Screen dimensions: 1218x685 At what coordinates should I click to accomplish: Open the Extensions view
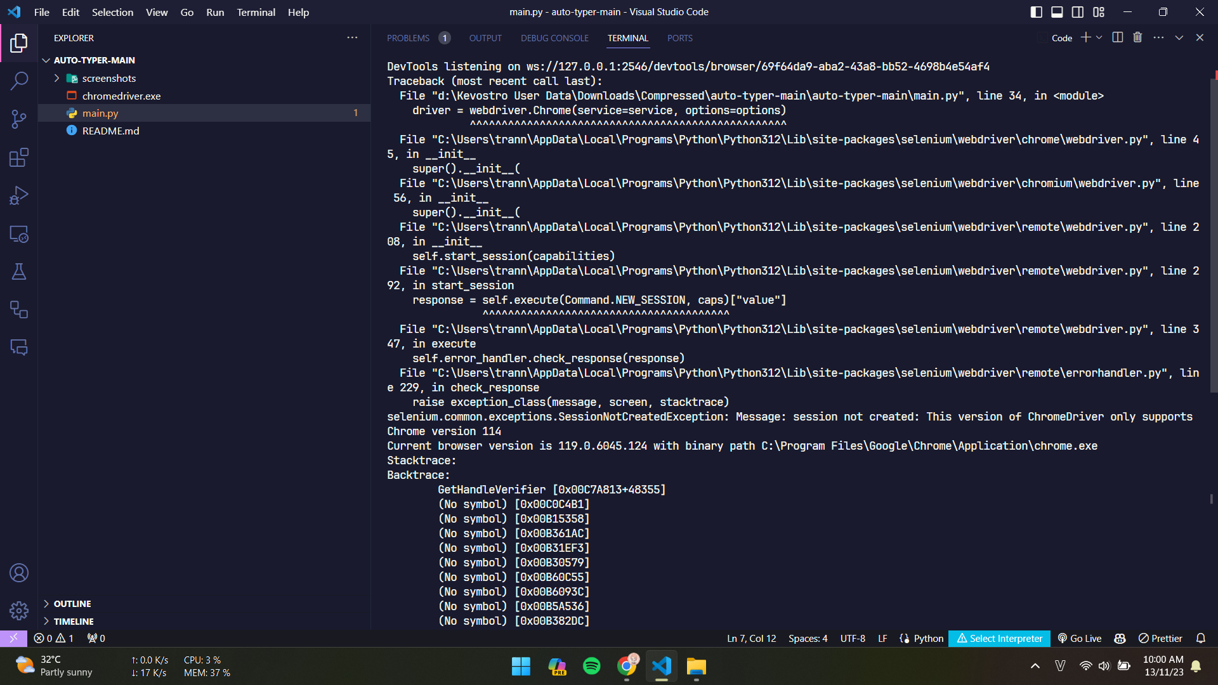19,157
